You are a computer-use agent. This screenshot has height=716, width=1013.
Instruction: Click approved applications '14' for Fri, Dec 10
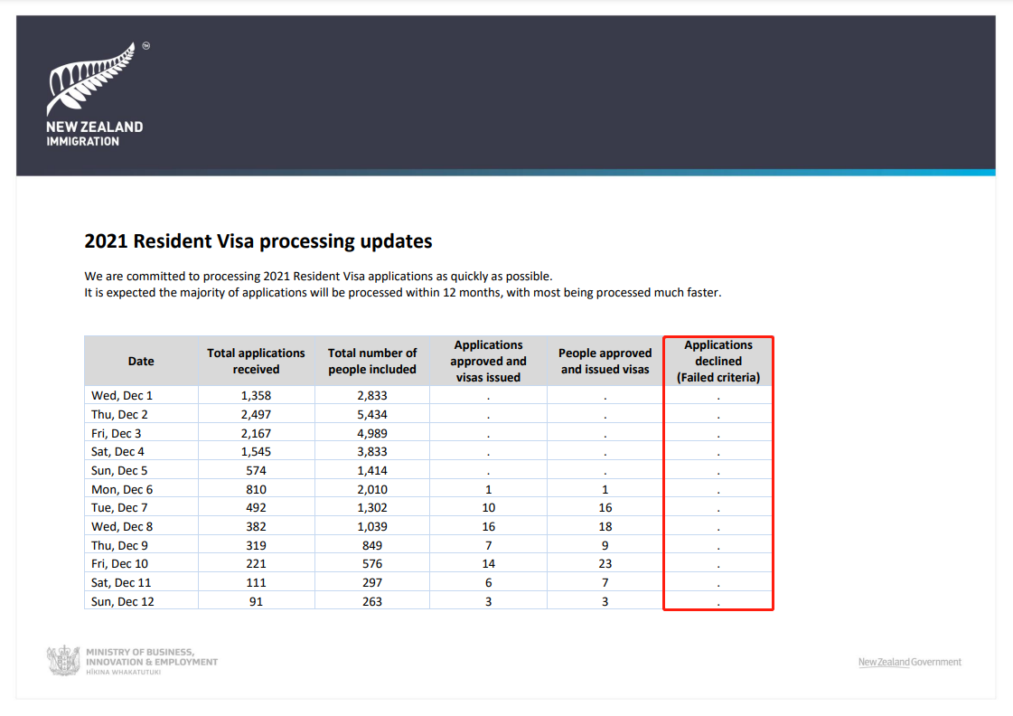pos(488,563)
